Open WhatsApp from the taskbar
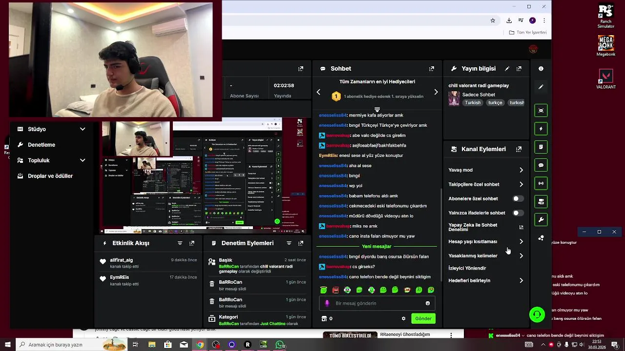Screen dimensions: 625x351 [x=280, y=345]
